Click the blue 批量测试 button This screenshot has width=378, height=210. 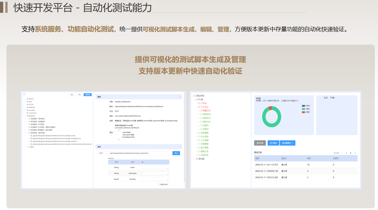87,95
